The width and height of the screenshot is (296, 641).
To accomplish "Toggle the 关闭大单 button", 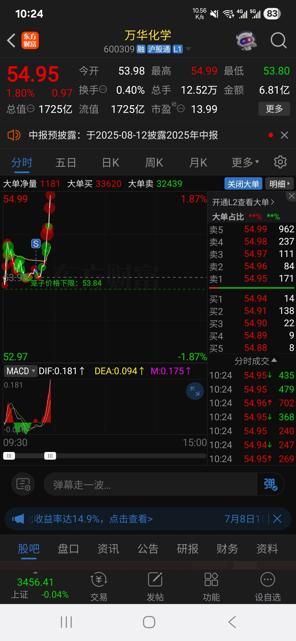I will [243, 184].
